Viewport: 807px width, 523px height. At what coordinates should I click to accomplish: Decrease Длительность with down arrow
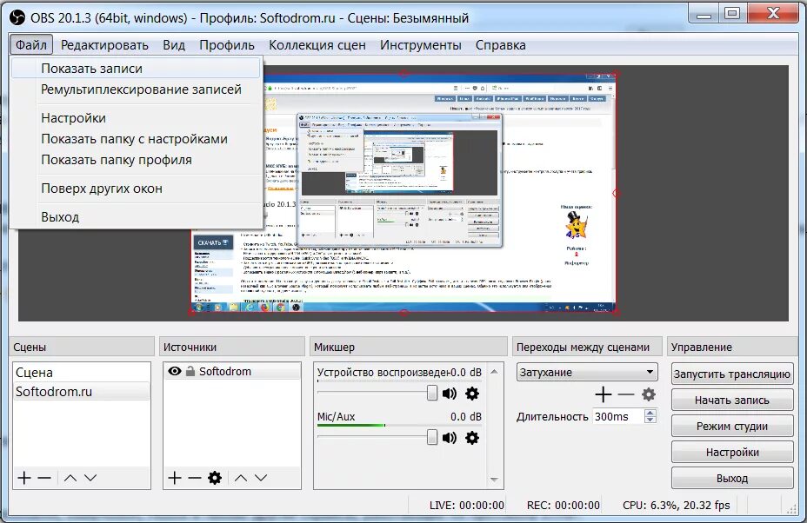pos(650,420)
